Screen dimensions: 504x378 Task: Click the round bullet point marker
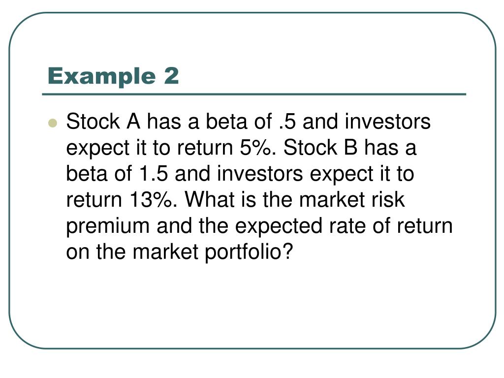[52, 123]
